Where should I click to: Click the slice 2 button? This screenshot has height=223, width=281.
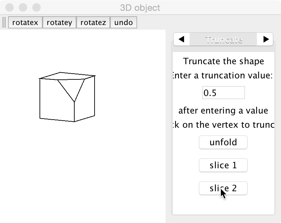click(223, 188)
